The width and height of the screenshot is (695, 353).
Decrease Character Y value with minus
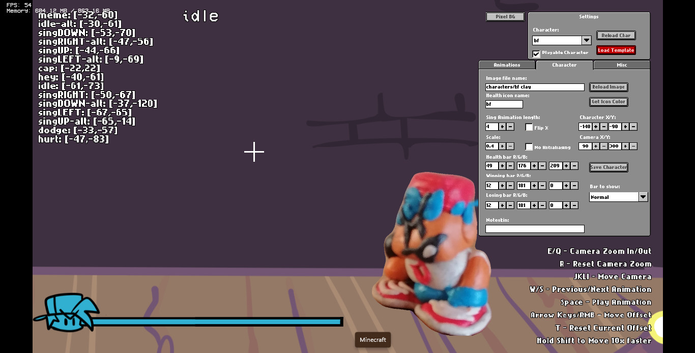coord(633,127)
